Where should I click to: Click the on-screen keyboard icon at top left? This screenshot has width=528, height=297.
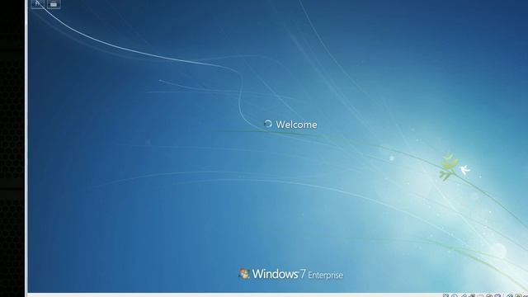tap(54, 3)
